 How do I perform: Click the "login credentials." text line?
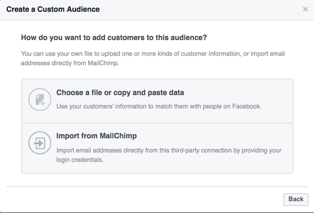coord(80,160)
